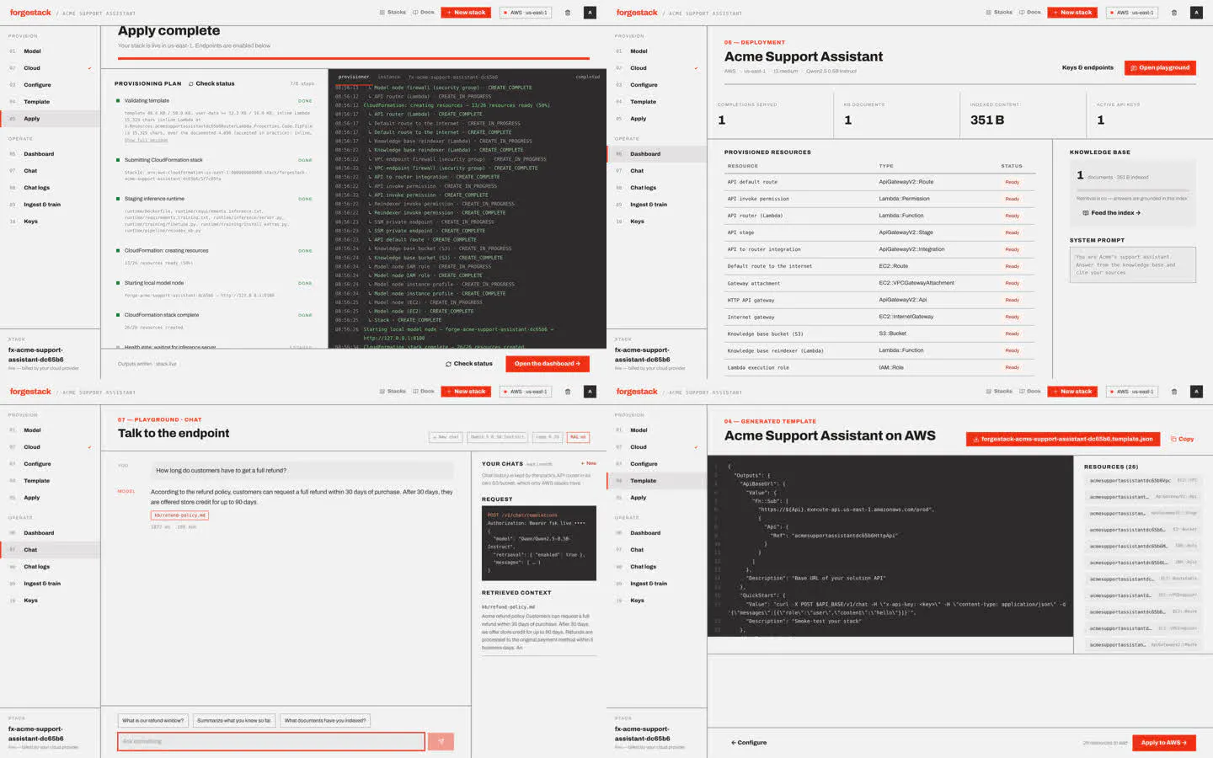Screen dimensions: 1213x758
Task: Click forgestack logo in Deployment dashboard window
Action: 637,13
